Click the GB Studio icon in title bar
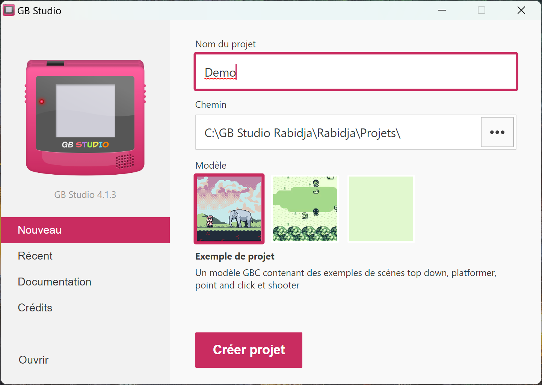Image resolution: width=542 pixels, height=385 pixels. (x=8, y=11)
